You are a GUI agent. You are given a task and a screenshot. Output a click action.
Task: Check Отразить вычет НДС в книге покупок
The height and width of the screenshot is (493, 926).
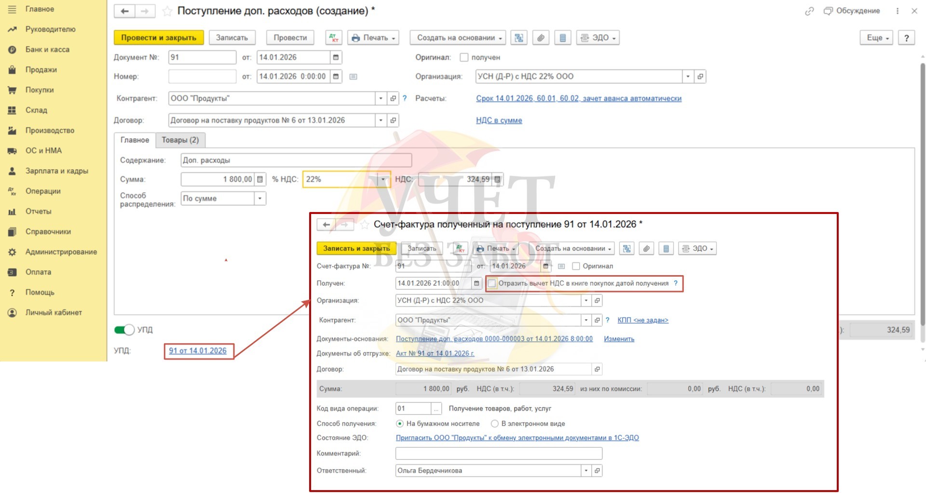click(x=492, y=283)
